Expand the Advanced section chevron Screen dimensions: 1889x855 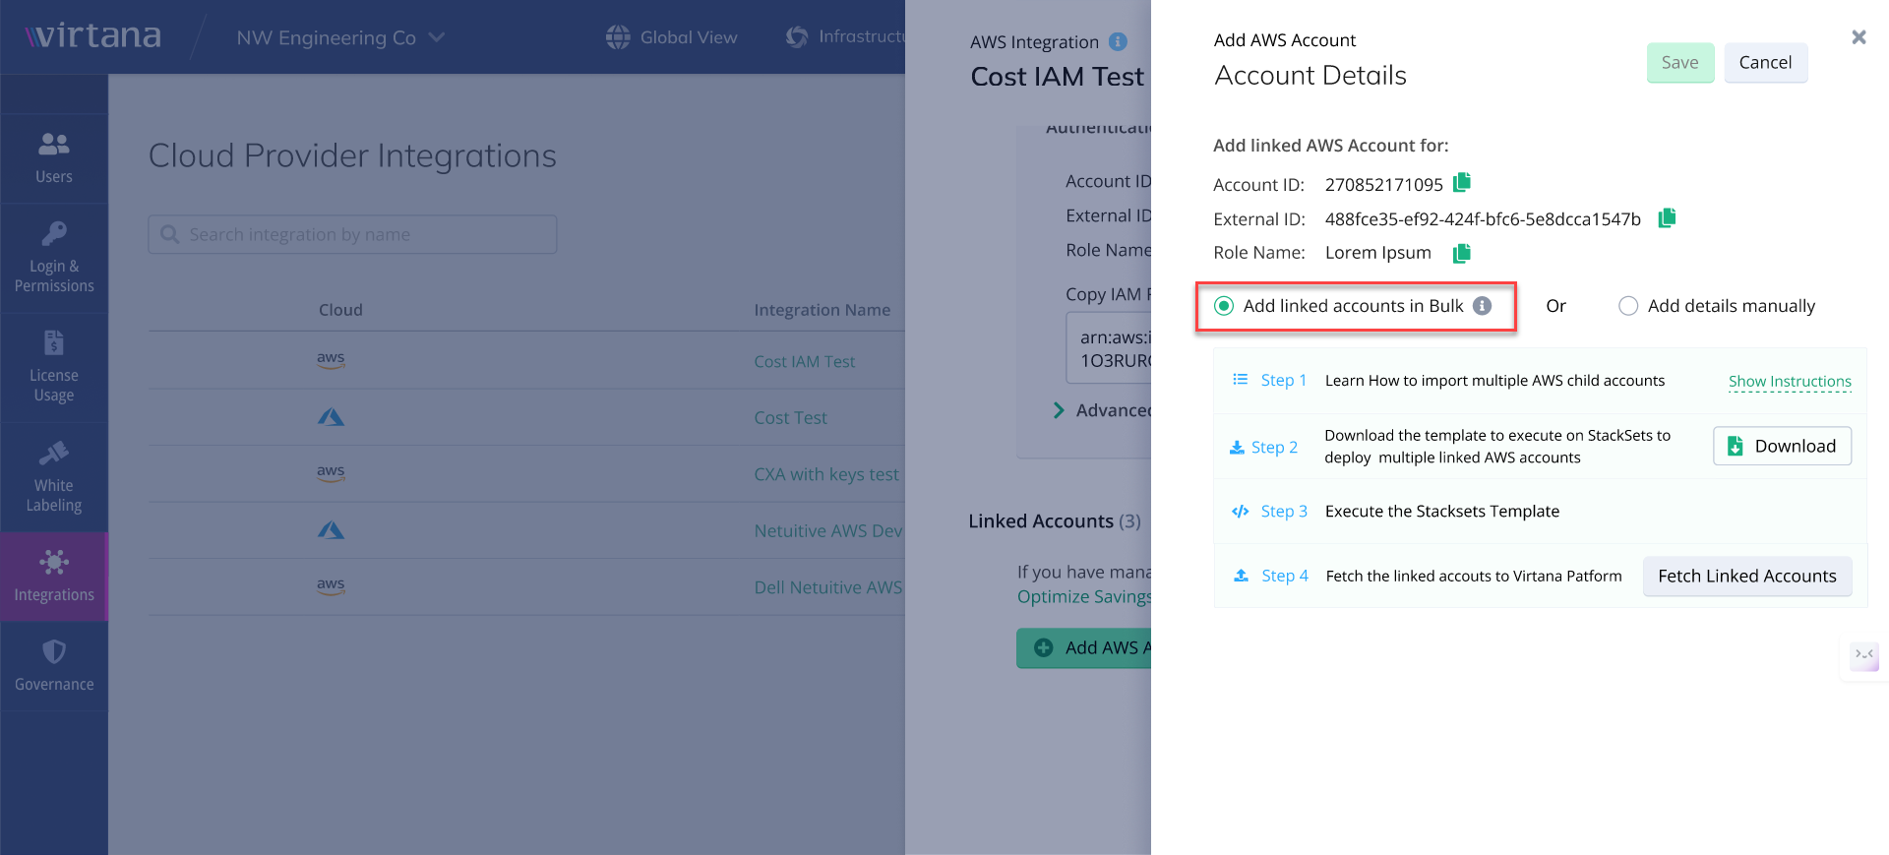tap(1059, 410)
